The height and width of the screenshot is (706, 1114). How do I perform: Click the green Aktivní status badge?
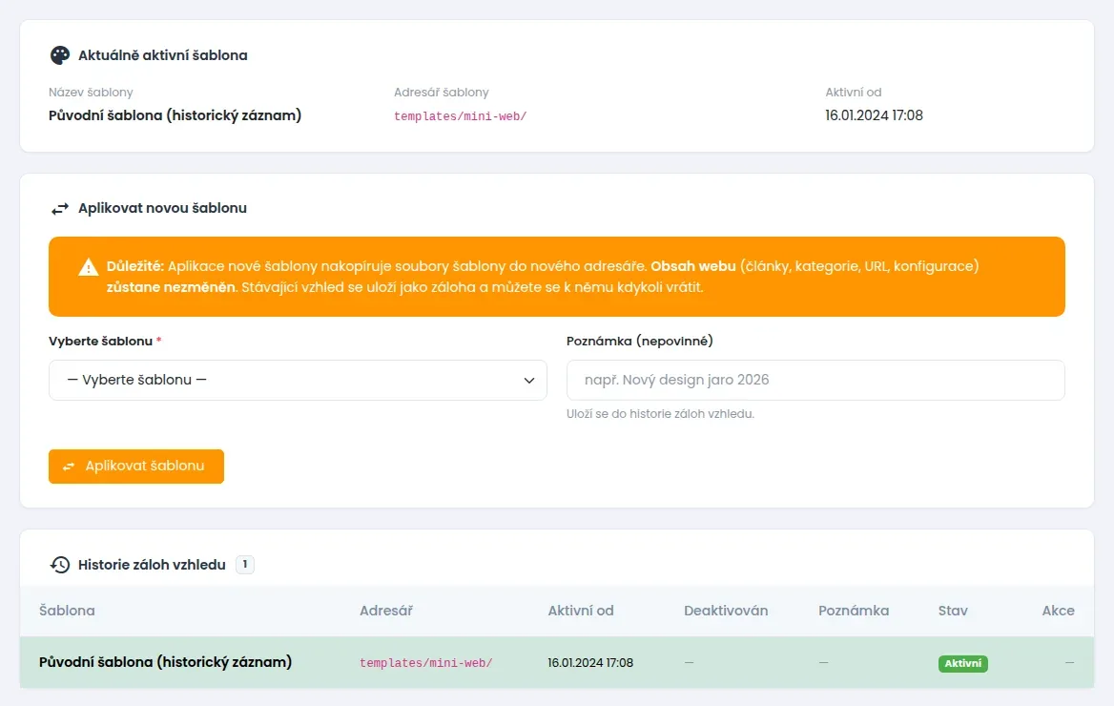tap(962, 663)
